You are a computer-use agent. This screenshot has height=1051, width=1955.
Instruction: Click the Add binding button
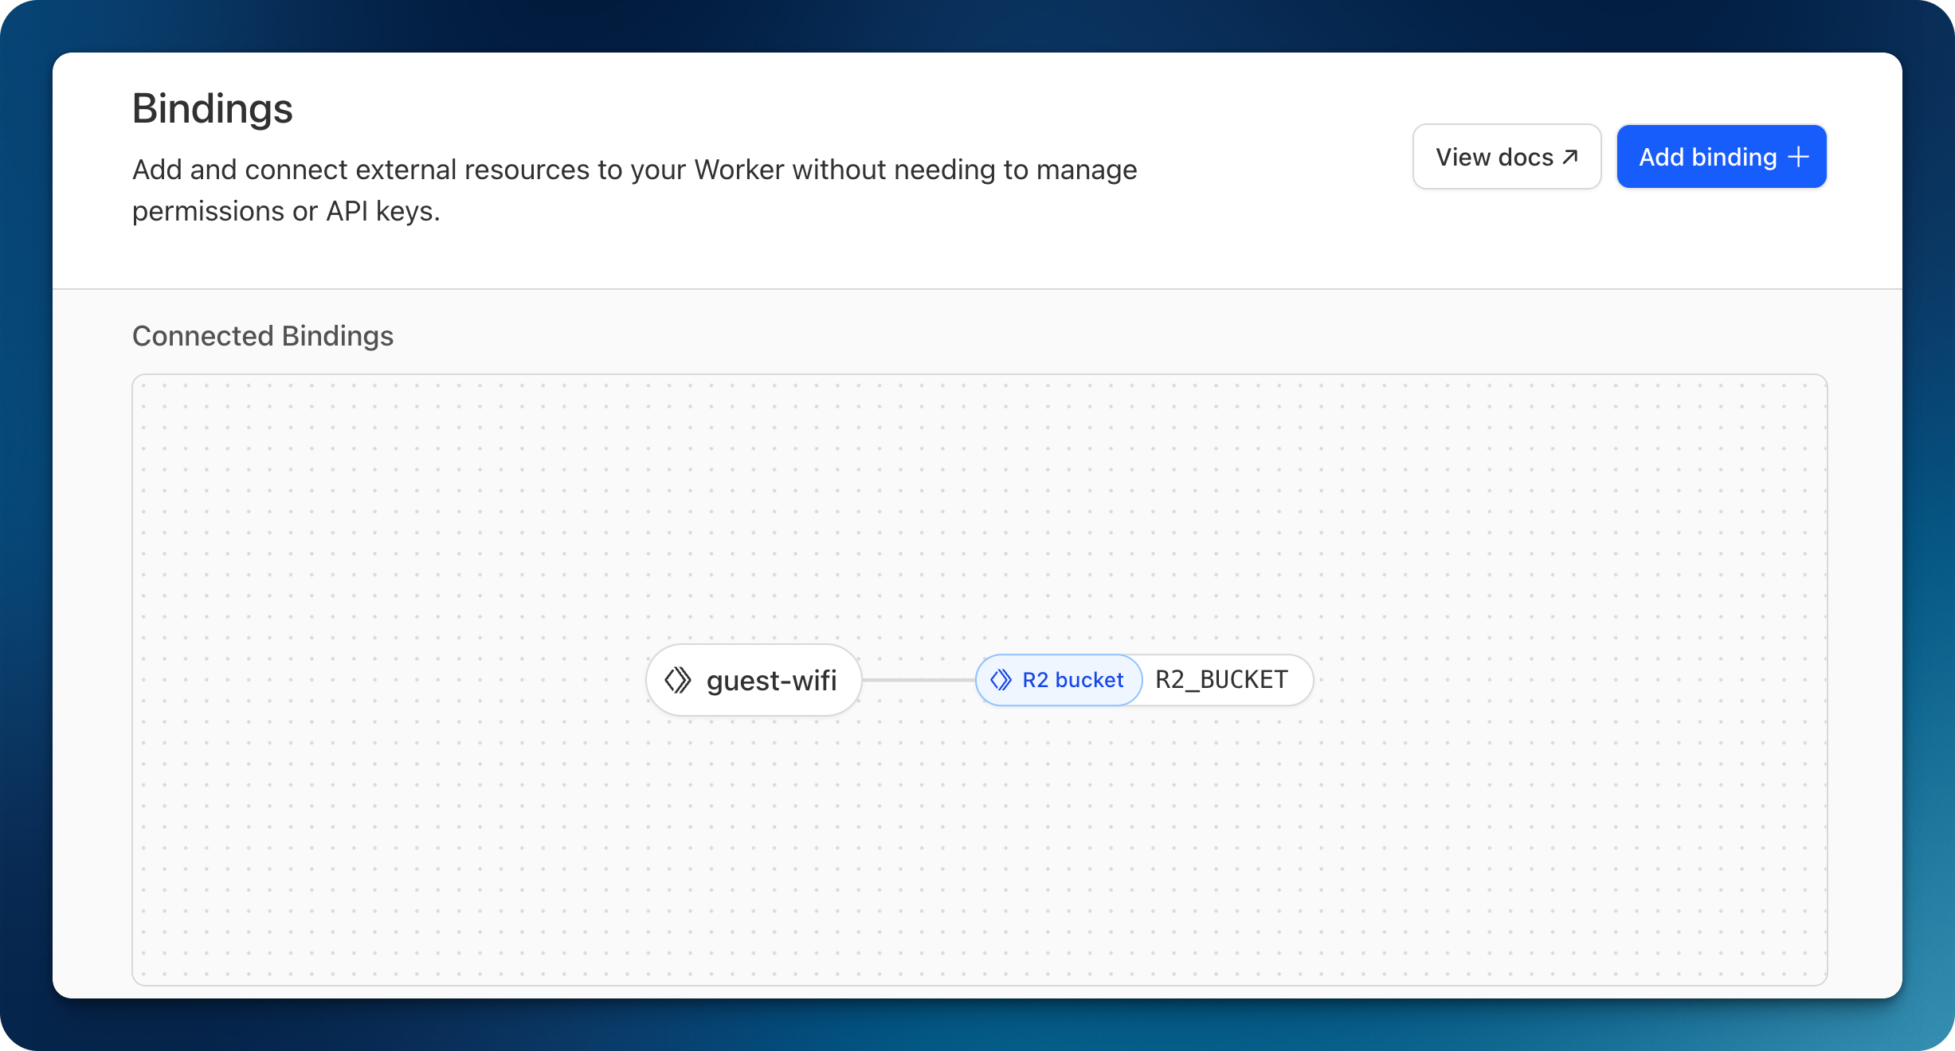[x=1722, y=157]
